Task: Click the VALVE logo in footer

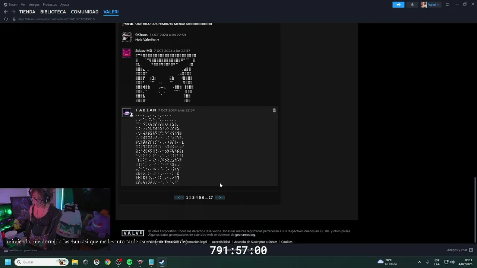Action: 133,233
